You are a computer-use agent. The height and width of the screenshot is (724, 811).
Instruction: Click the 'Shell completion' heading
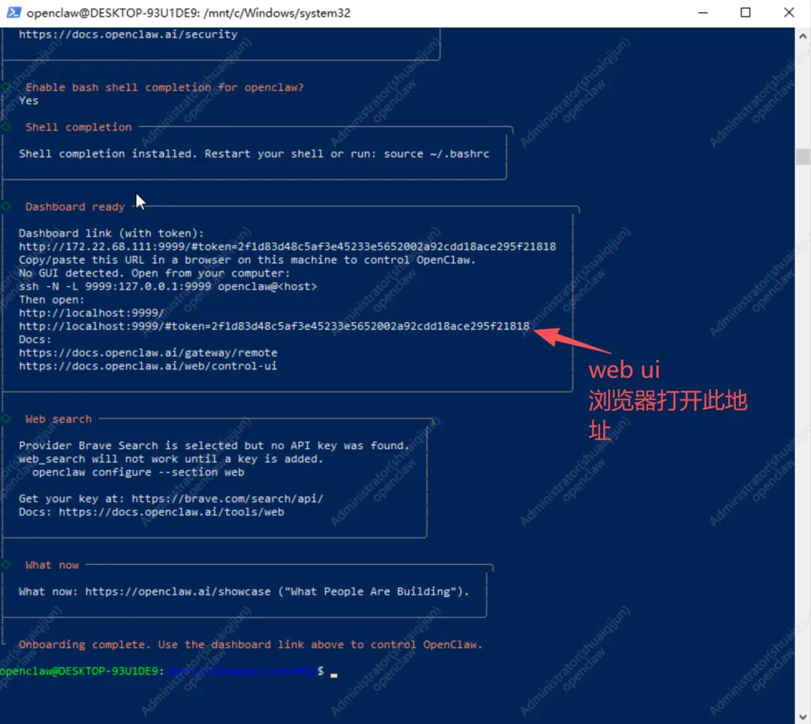click(79, 127)
